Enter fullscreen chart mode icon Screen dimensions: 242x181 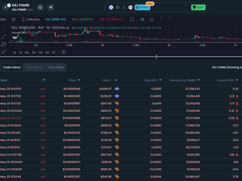[x=132, y=19]
